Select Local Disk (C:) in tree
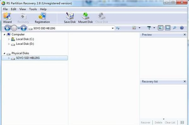 25,39
